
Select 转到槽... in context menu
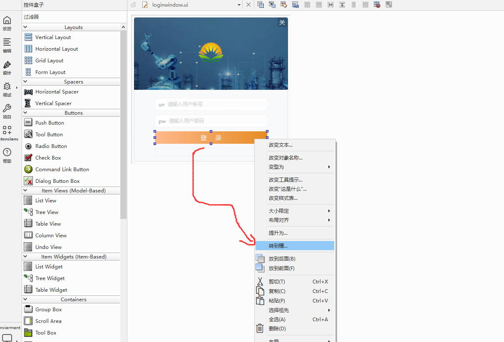click(x=295, y=246)
